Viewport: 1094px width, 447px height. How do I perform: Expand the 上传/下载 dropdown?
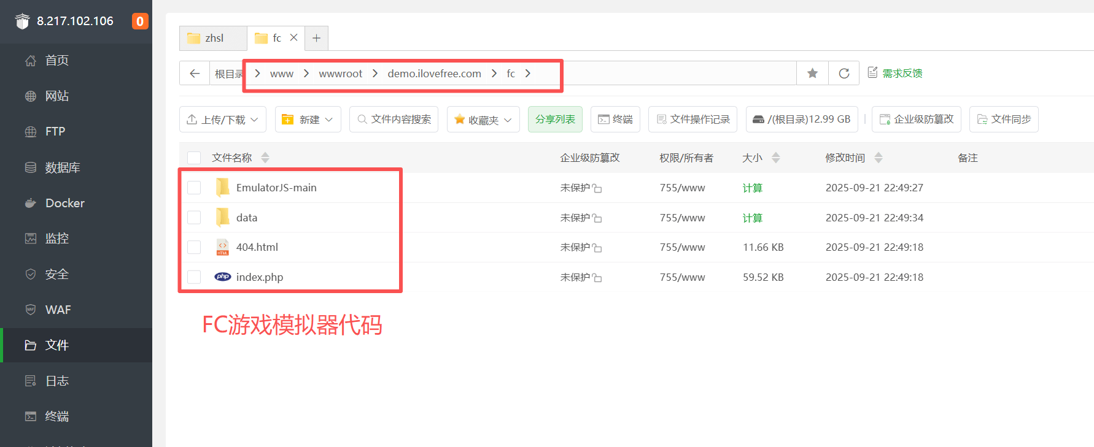coord(223,120)
